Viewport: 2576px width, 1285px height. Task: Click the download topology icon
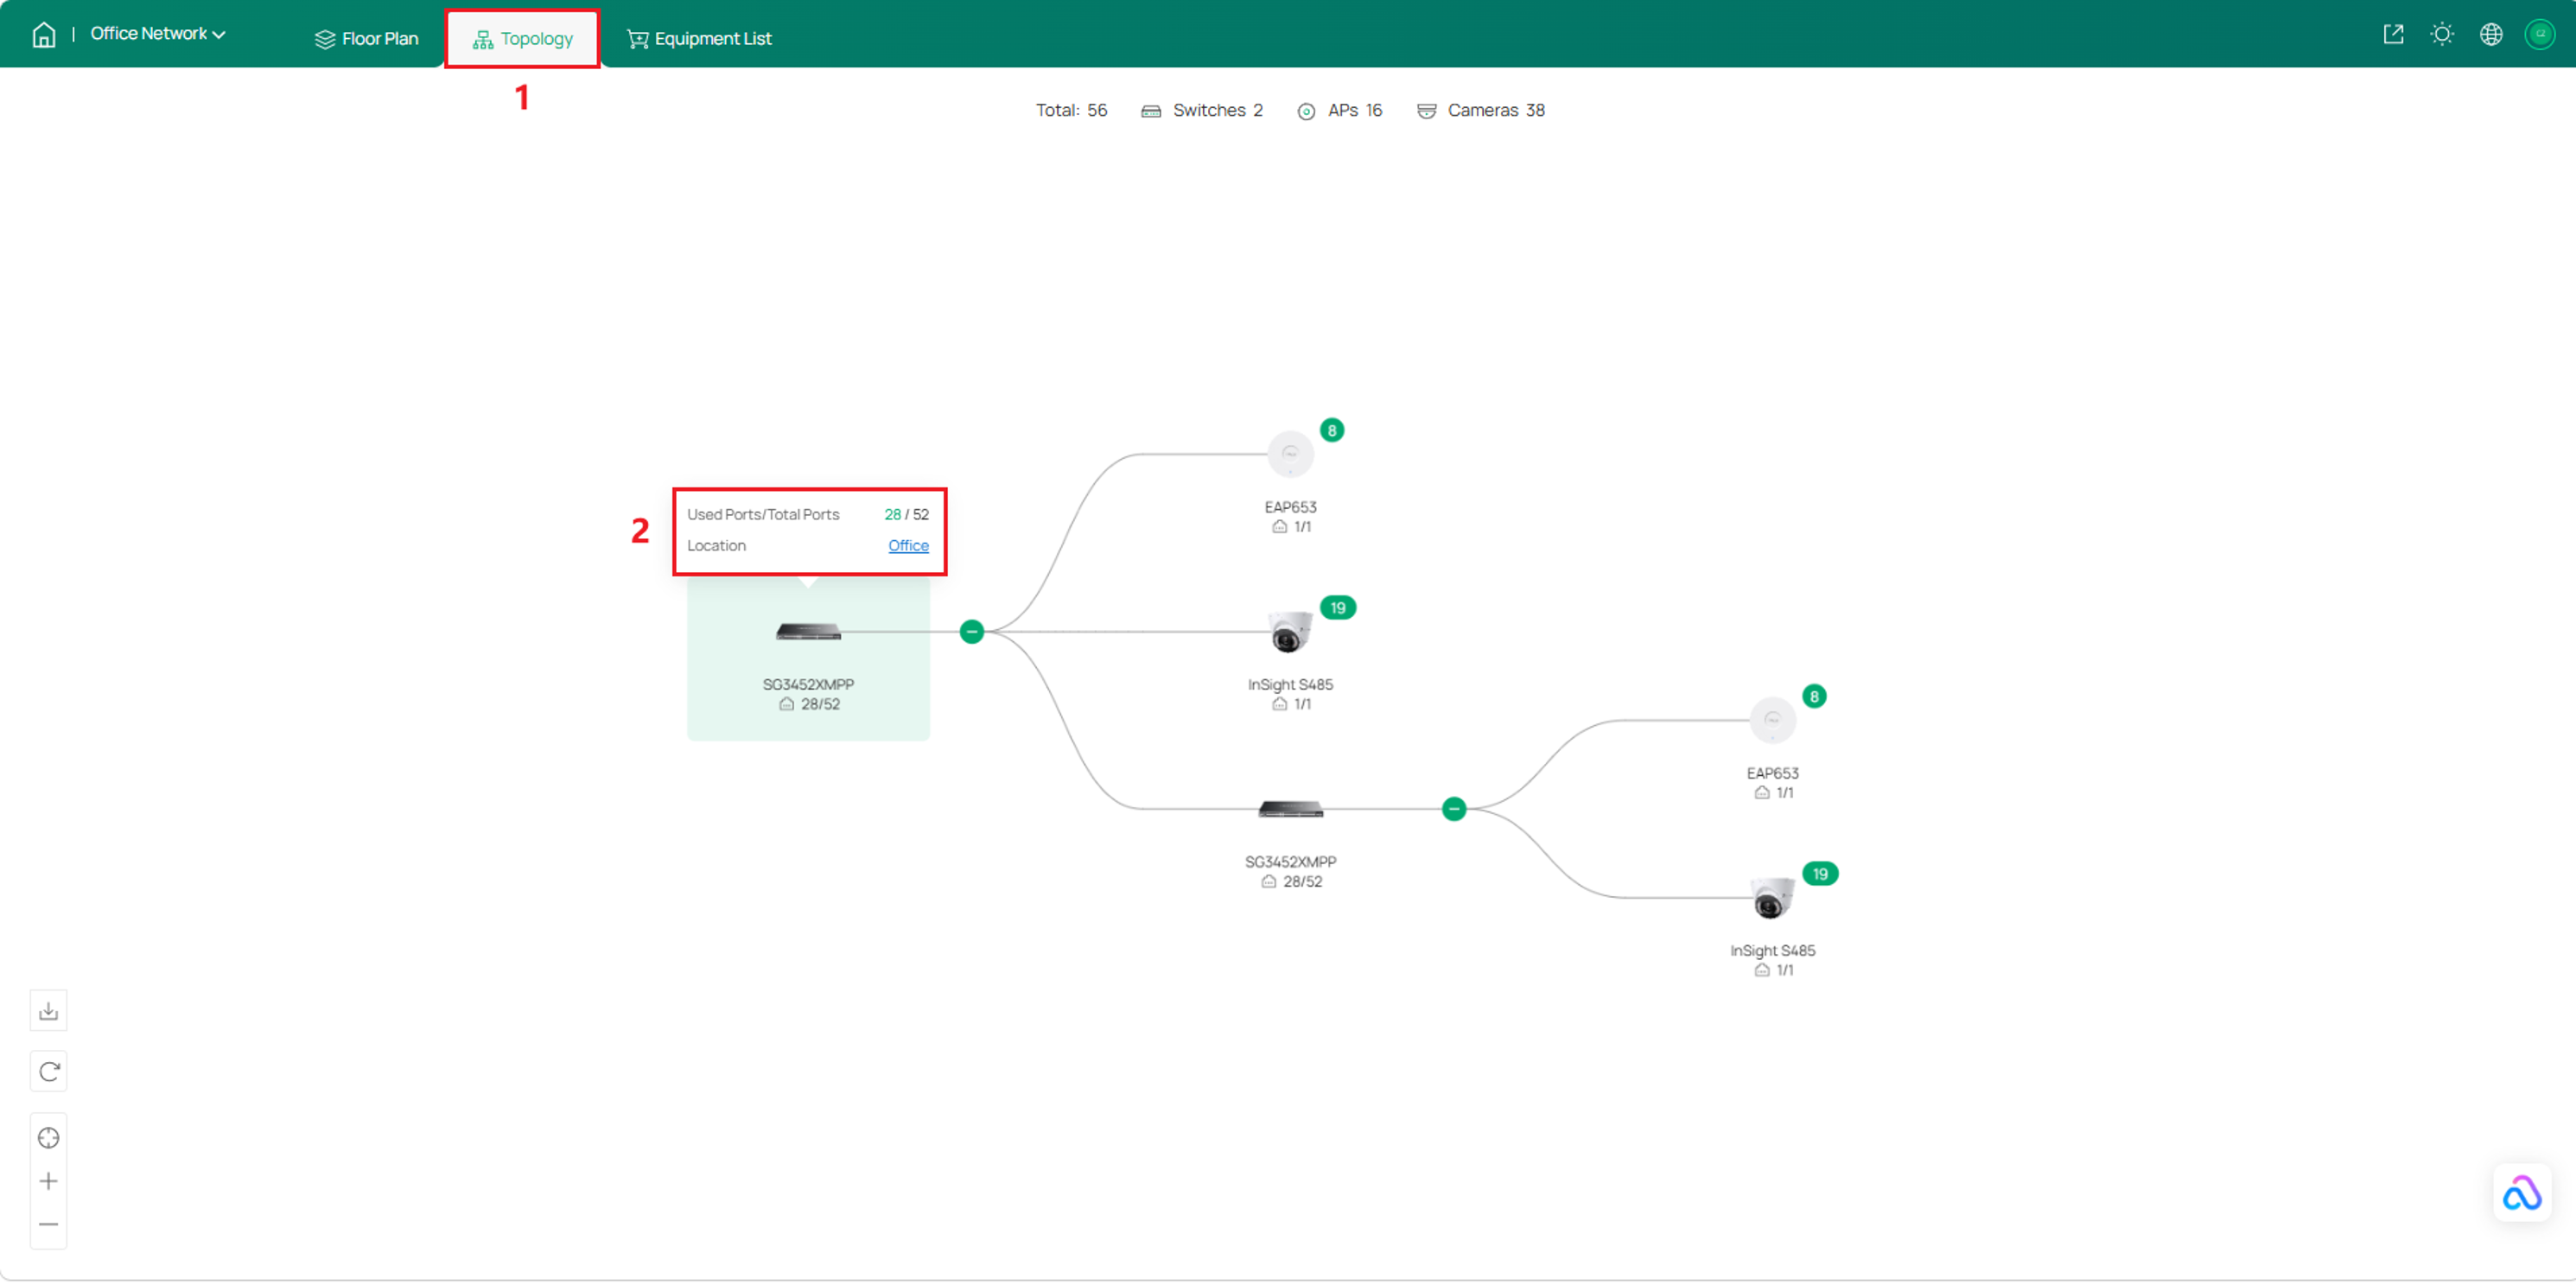(48, 1011)
